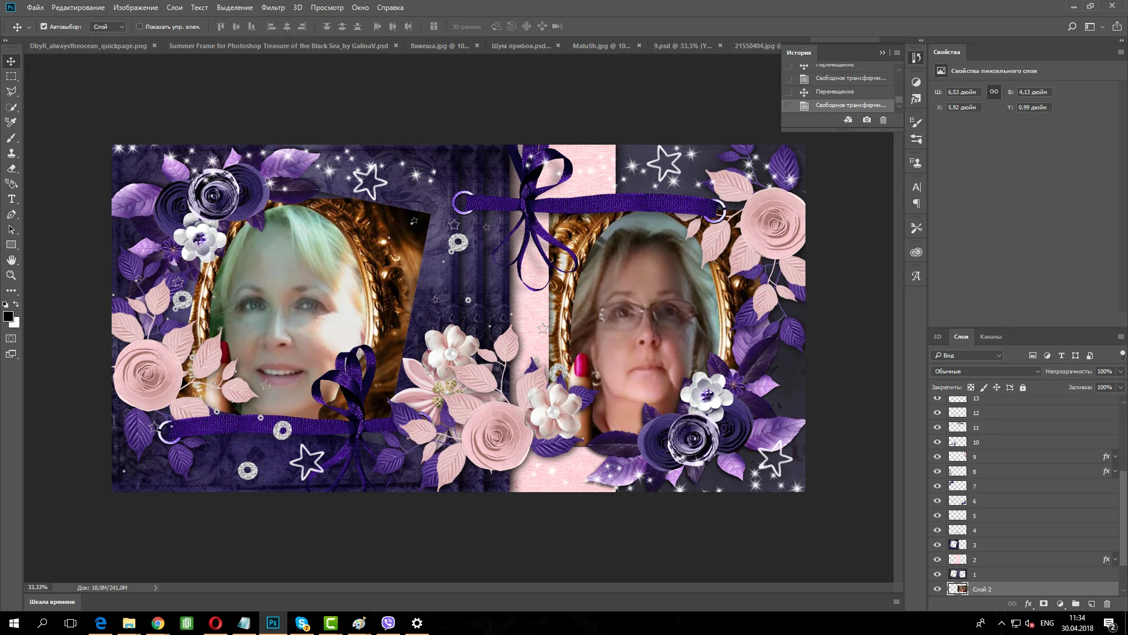Toggle the Автовыбор checkbox
The width and height of the screenshot is (1128, 635).
(x=43, y=26)
